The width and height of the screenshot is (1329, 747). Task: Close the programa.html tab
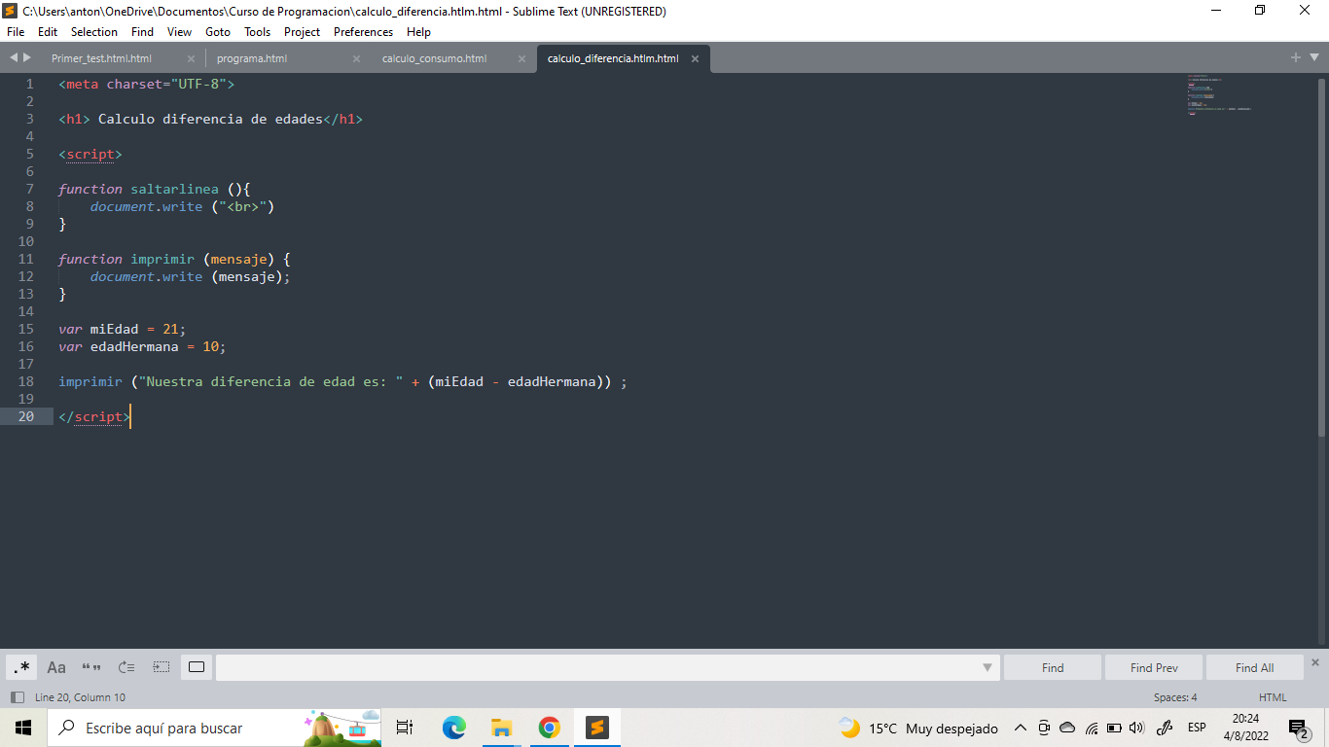pyautogui.click(x=356, y=58)
